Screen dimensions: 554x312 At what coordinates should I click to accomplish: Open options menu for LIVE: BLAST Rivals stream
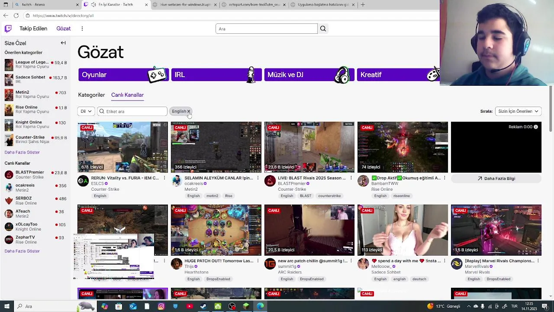(x=351, y=178)
